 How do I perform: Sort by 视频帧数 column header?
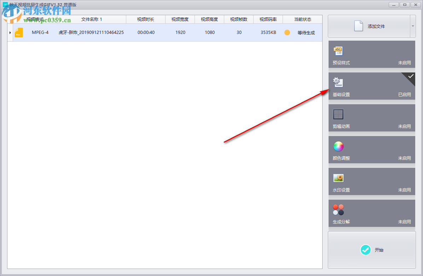coord(239,19)
